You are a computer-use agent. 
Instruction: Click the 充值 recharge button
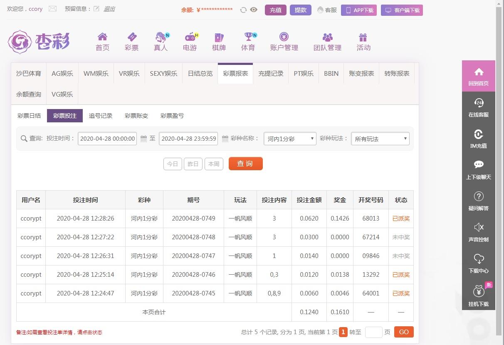click(275, 10)
